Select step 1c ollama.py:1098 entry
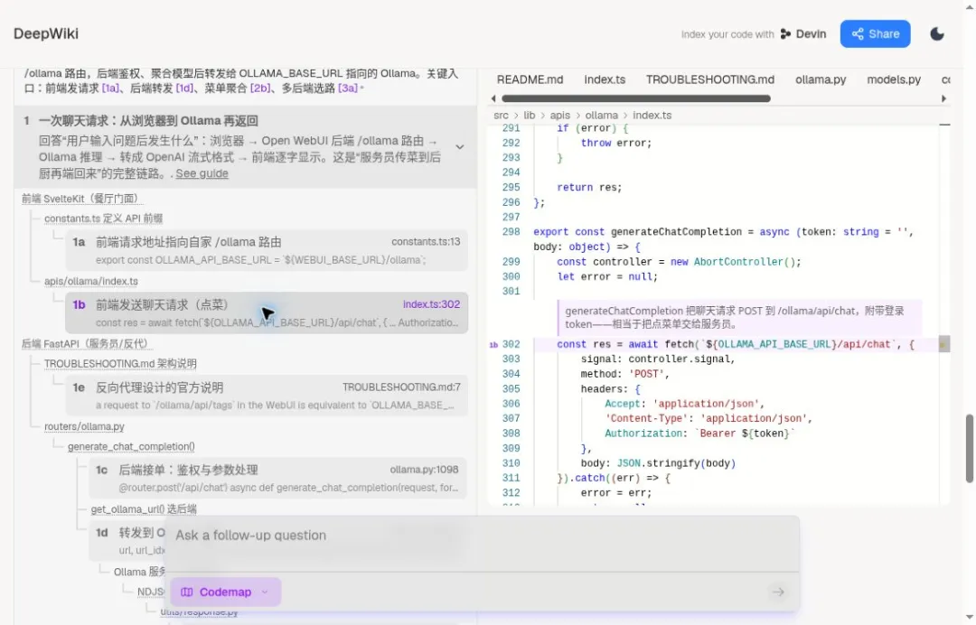This screenshot has height=625, width=976. click(277, 479)
